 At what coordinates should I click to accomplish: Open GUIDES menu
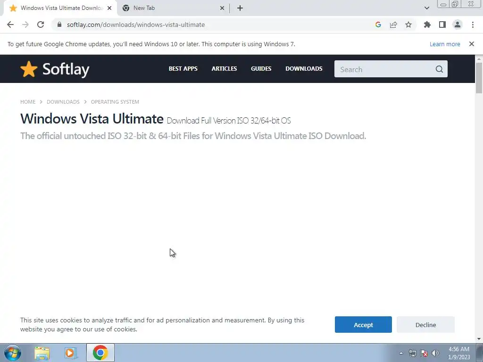[261, 69]
